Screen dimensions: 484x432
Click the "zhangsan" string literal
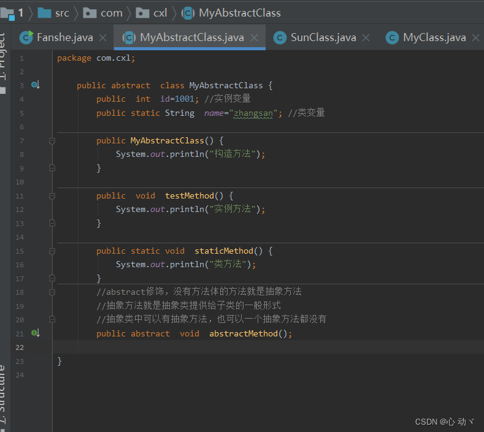pyautogui.click(x=253, y=113)
